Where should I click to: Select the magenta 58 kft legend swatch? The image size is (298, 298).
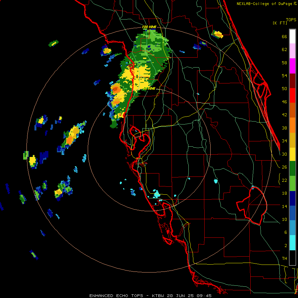[x=292, y=66]
